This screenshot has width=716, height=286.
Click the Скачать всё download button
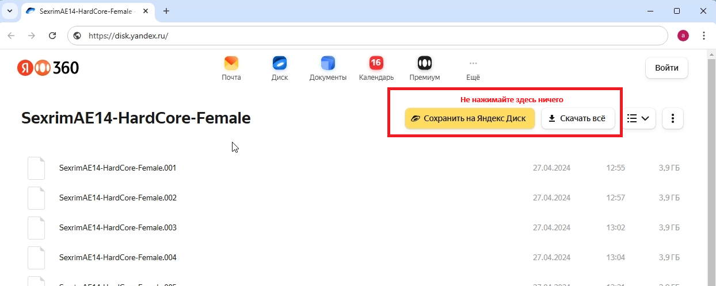click(x=578, y=118)
